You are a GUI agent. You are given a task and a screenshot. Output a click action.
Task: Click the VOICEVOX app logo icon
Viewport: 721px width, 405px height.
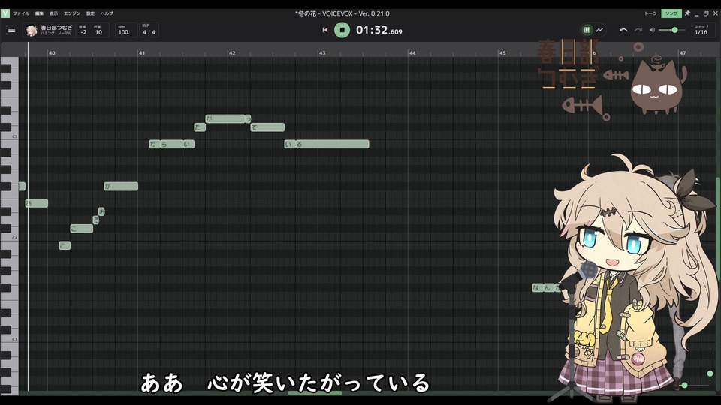point(5,13)
